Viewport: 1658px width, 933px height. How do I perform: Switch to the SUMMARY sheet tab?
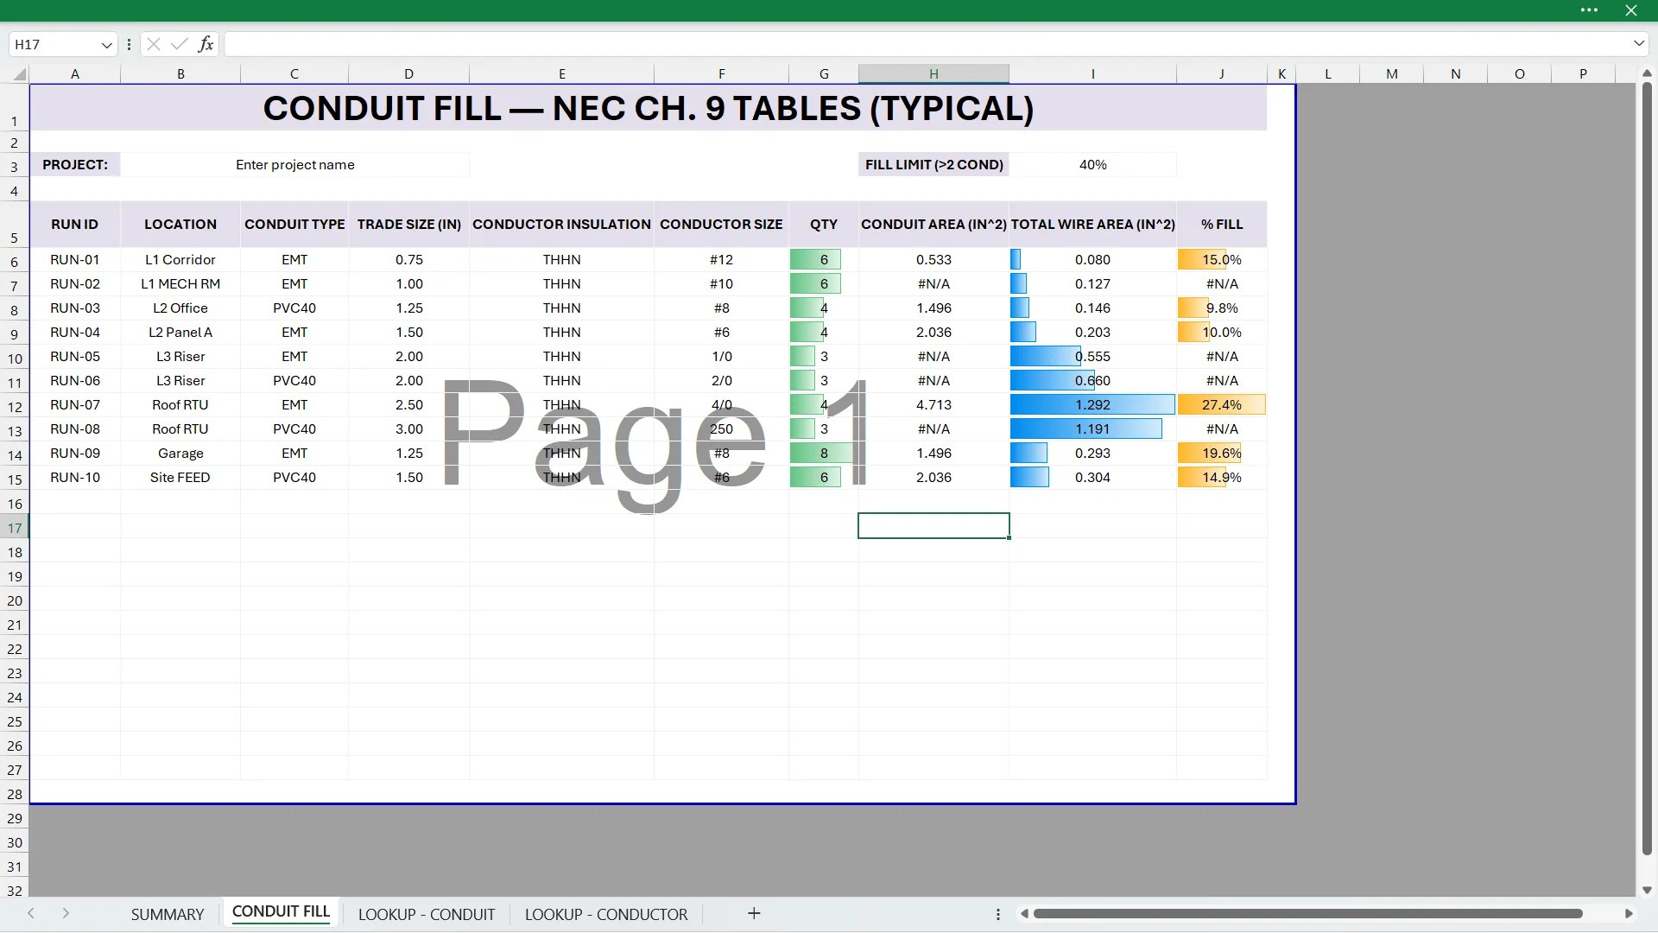[x=168, y=914]
